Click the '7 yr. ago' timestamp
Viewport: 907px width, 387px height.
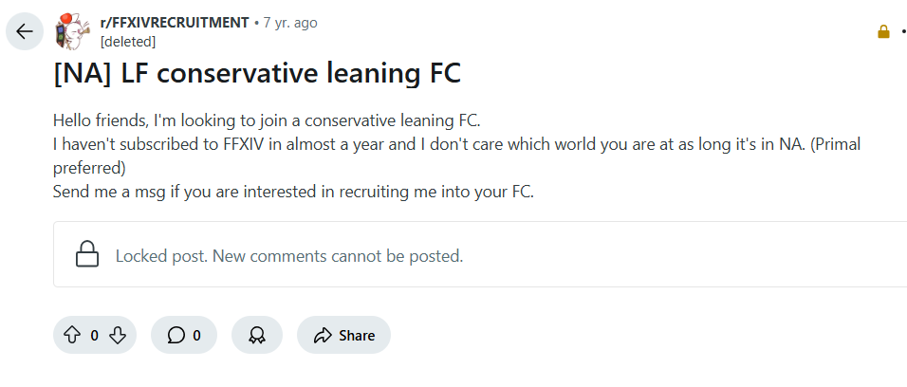(290, 23)
